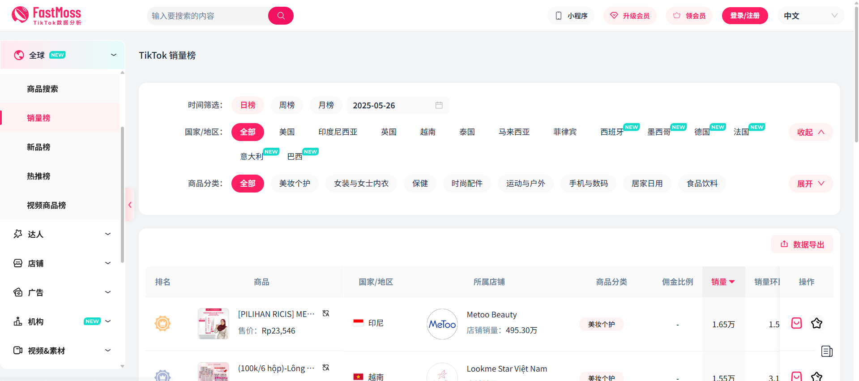
Task: Open the Metoo Beauty store link
Action: click(491, 315)
